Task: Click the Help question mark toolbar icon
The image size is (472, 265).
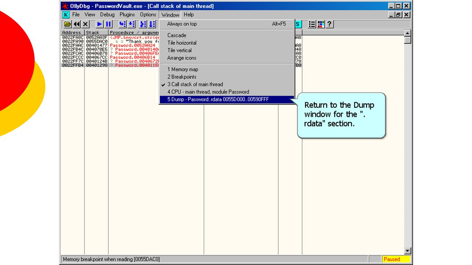Action: pyautogui.click(x=330, y=24)
